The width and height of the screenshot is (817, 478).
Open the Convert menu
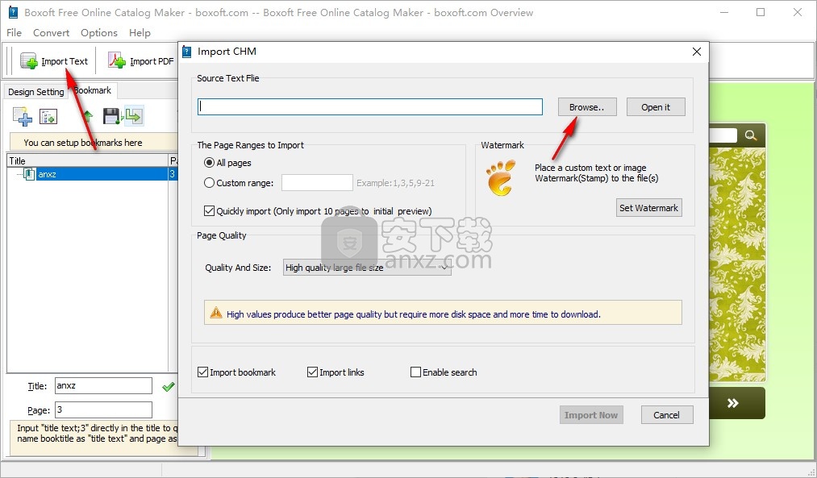coord(51,33)
